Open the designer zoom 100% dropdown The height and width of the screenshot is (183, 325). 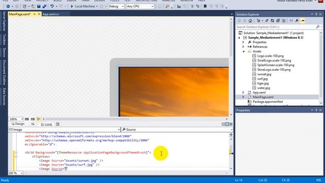pyautogui.click(x=22, y=119)
